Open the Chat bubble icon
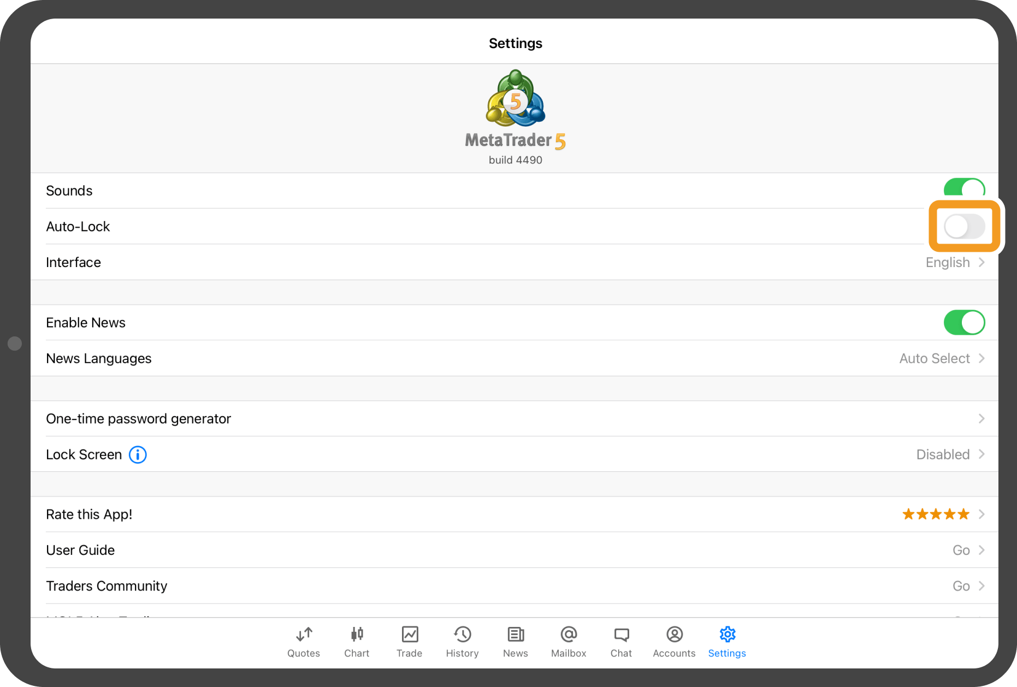This screenshot has height=687, width=1017. click(x=621, y=635)
